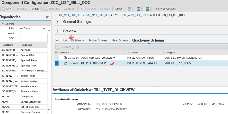The height and width of the screenshot is (114, 228).
Task: Select the Approval Status field row
Action: click(24, 60)
